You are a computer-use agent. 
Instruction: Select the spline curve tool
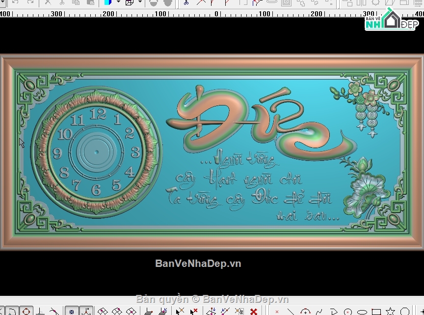click(x=319, y=312)
